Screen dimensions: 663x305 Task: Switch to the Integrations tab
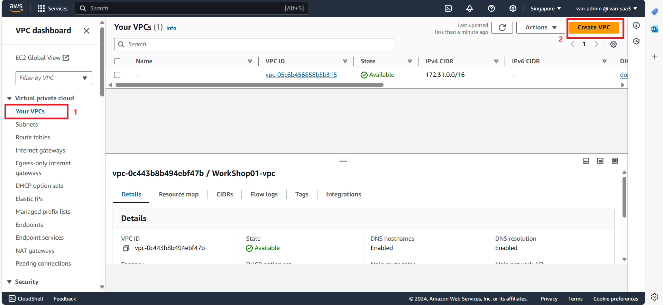(x=343, y=194)
